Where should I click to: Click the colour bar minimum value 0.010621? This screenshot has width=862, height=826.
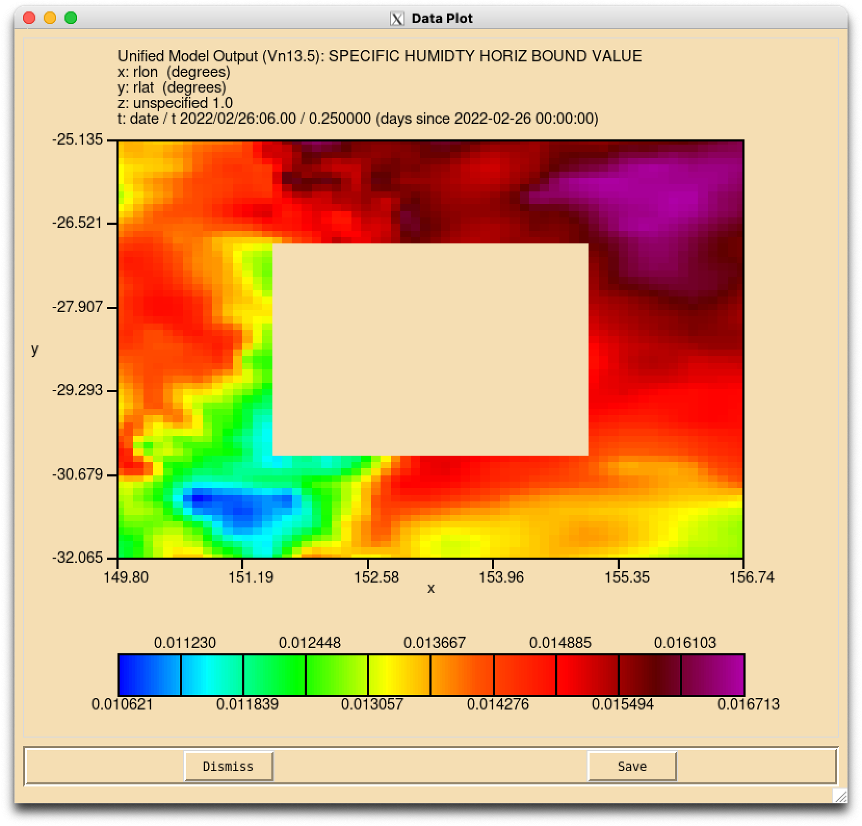[122, 704]
